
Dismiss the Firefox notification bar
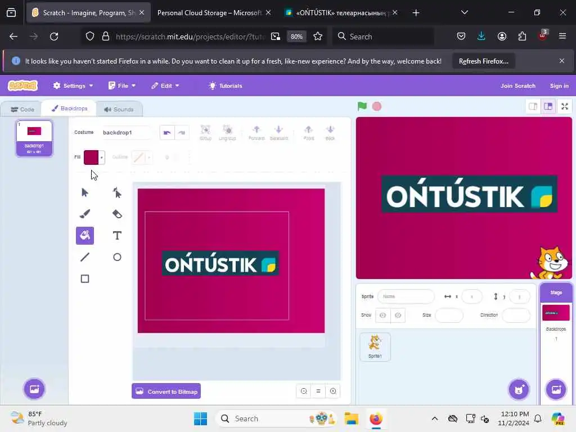point(562,61)
